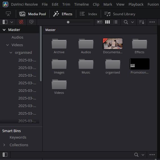
Task: Select the Videos folder in grid
Action: click(x=59, y=87)
